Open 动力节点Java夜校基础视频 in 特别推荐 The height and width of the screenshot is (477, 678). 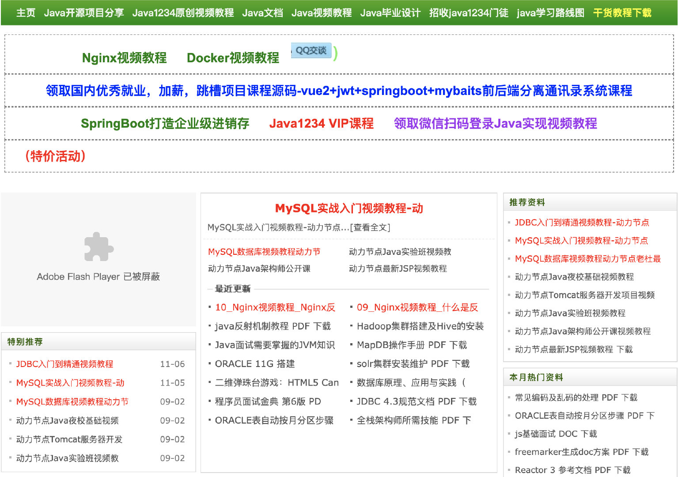tap(68, 420)
